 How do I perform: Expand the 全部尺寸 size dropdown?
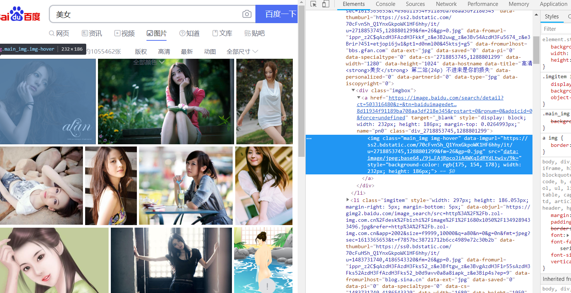coord(242,52)
